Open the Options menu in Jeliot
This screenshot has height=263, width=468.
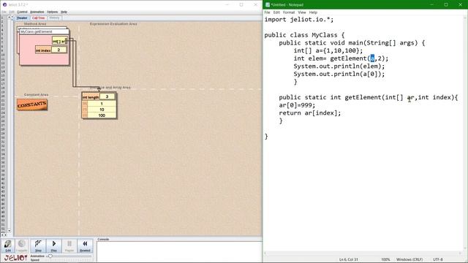pos(52,12)
